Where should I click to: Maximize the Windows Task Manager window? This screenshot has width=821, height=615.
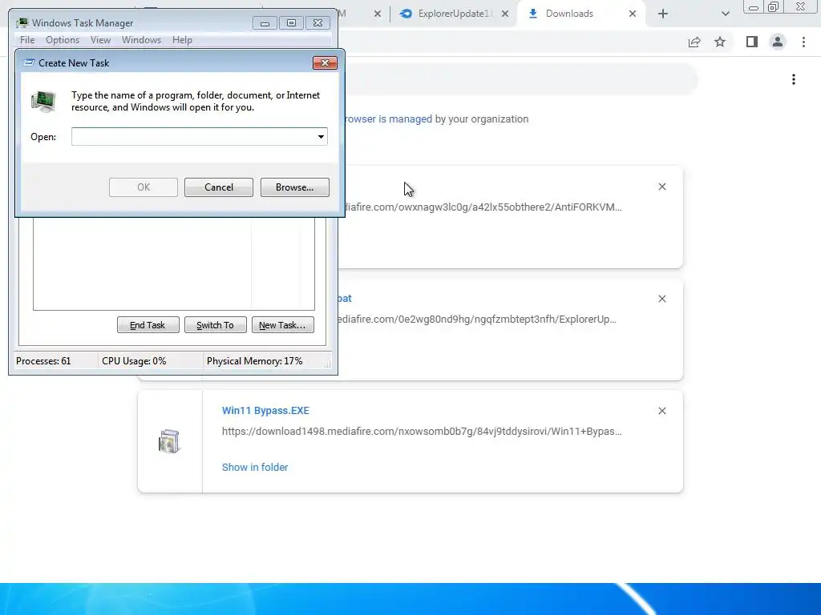[291, 23]
